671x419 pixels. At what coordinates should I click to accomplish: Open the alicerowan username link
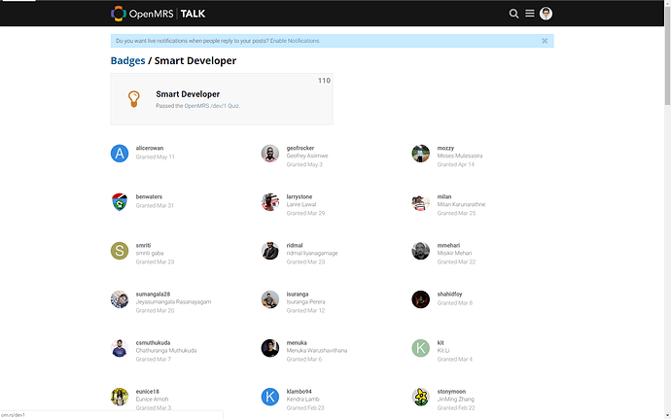point(150,148)
